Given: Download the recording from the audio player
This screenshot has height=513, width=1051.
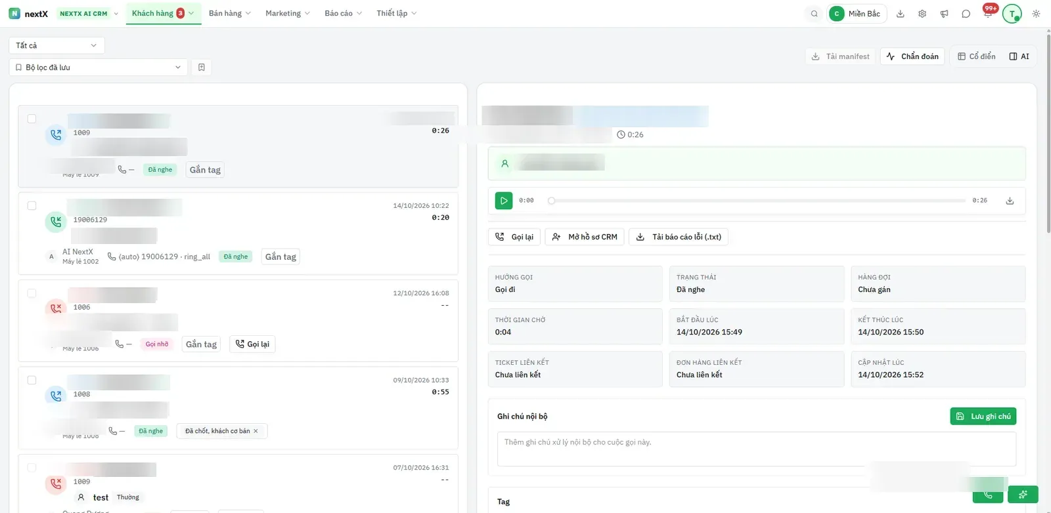Looking at the screenshot, I should click(1010, 201).
